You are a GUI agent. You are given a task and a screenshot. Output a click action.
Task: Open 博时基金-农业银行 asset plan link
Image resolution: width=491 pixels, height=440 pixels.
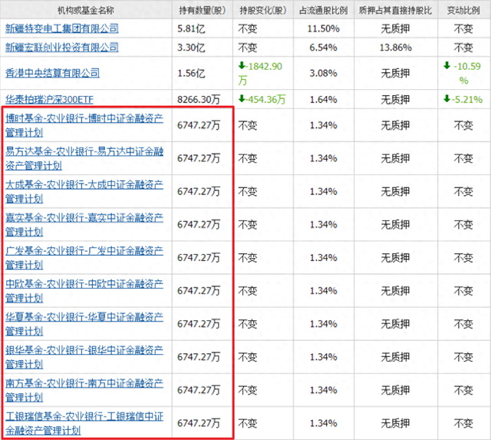(84, 125)
